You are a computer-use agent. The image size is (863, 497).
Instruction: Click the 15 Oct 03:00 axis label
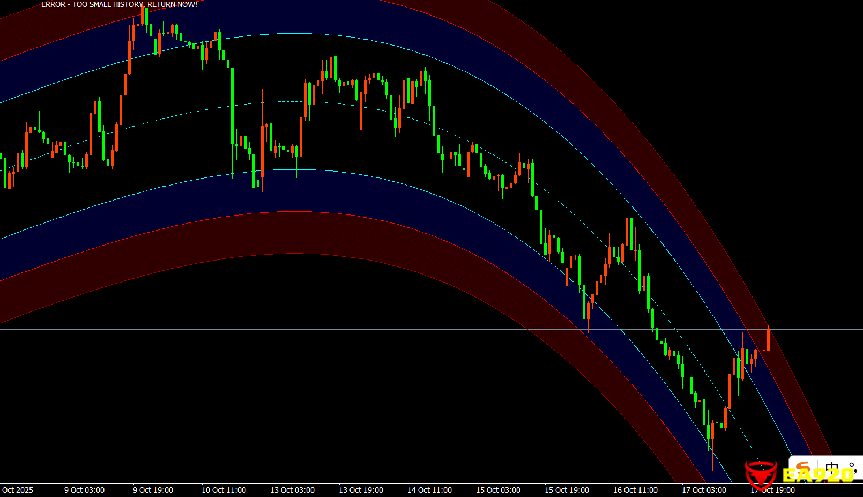click(498, 490)
